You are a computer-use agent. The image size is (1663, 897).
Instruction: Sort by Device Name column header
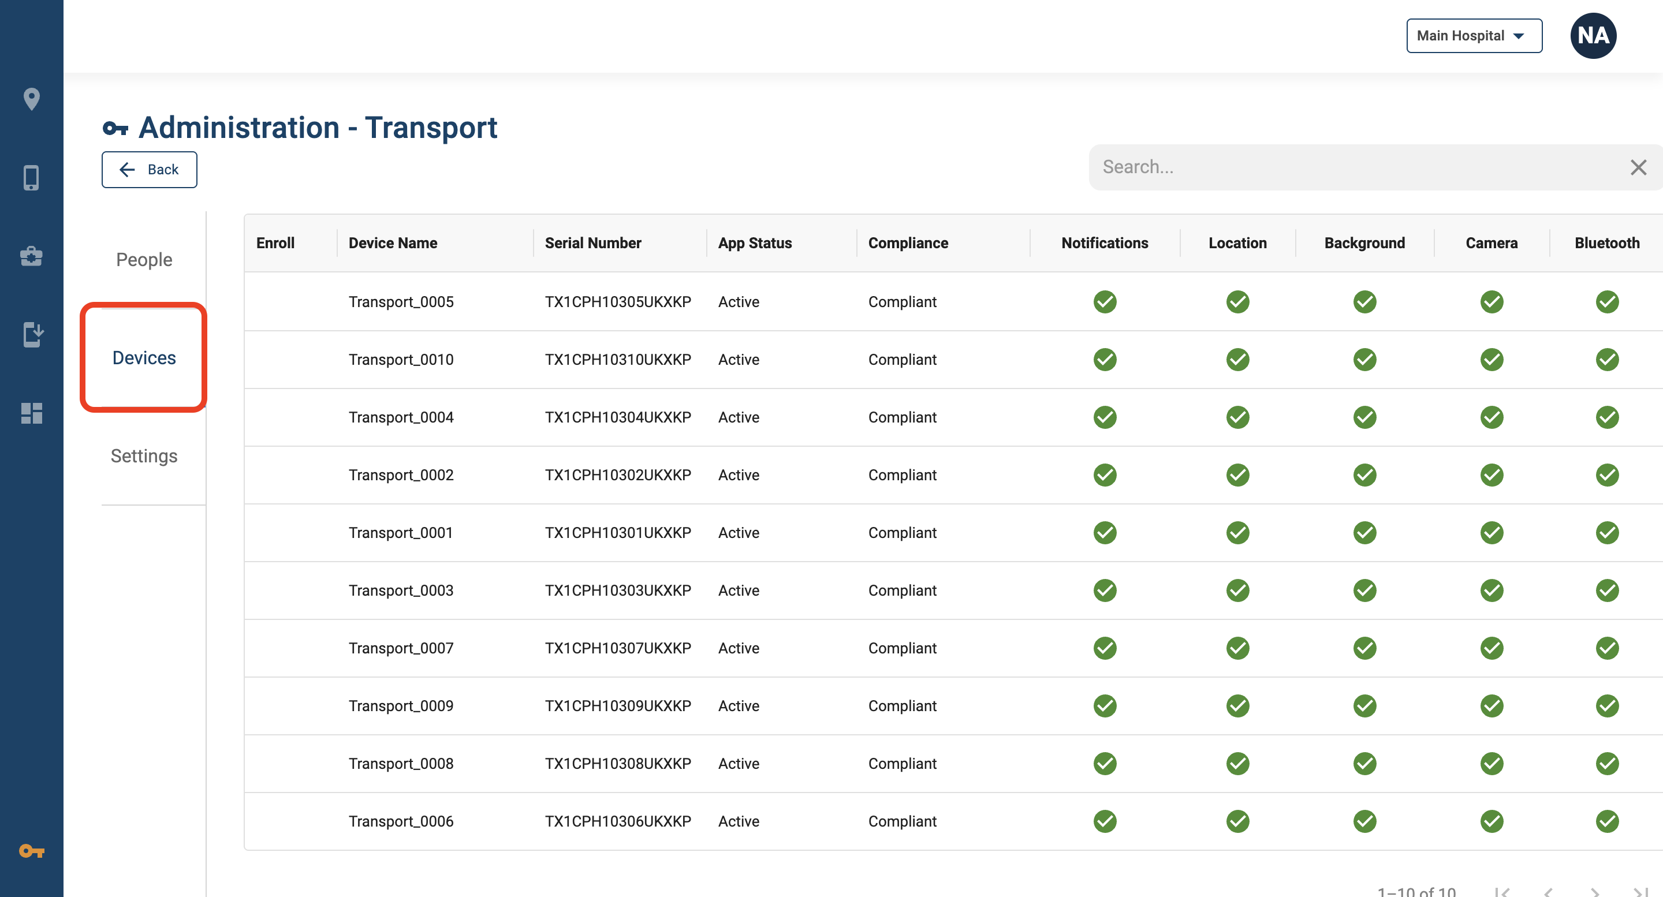(393, 242)
